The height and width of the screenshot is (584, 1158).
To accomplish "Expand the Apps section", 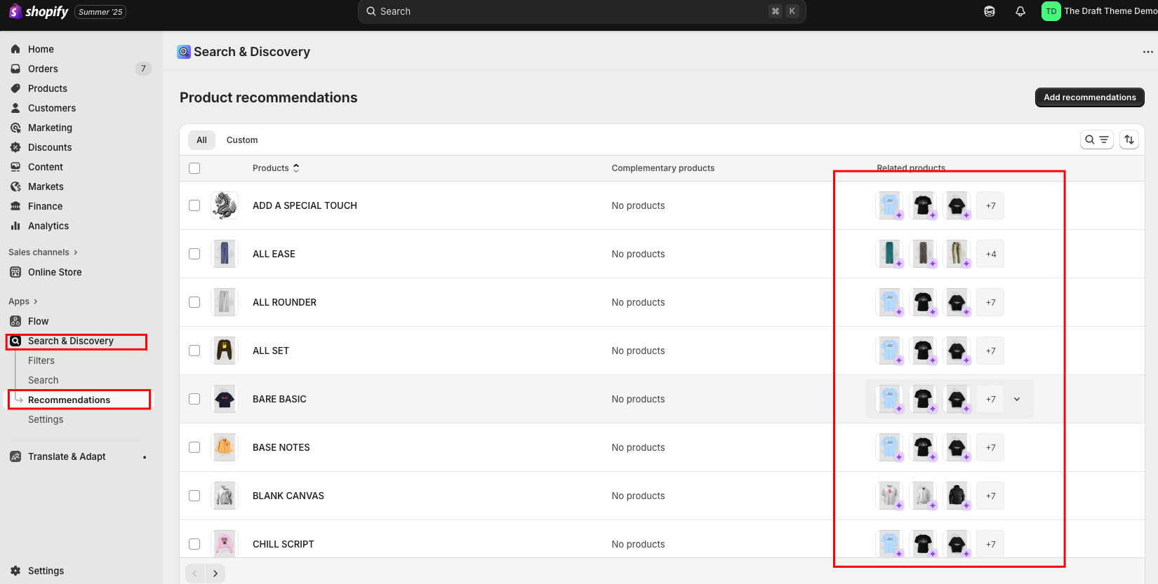I will tap(22, 301).
